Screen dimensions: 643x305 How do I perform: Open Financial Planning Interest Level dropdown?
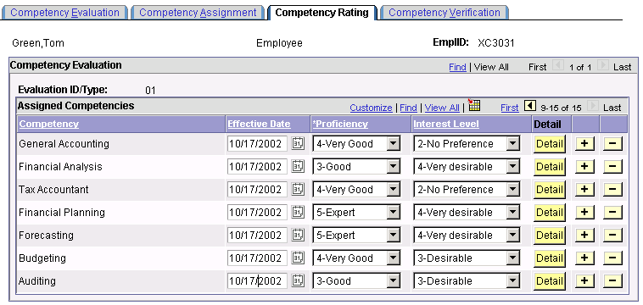[x=467, y=213]
